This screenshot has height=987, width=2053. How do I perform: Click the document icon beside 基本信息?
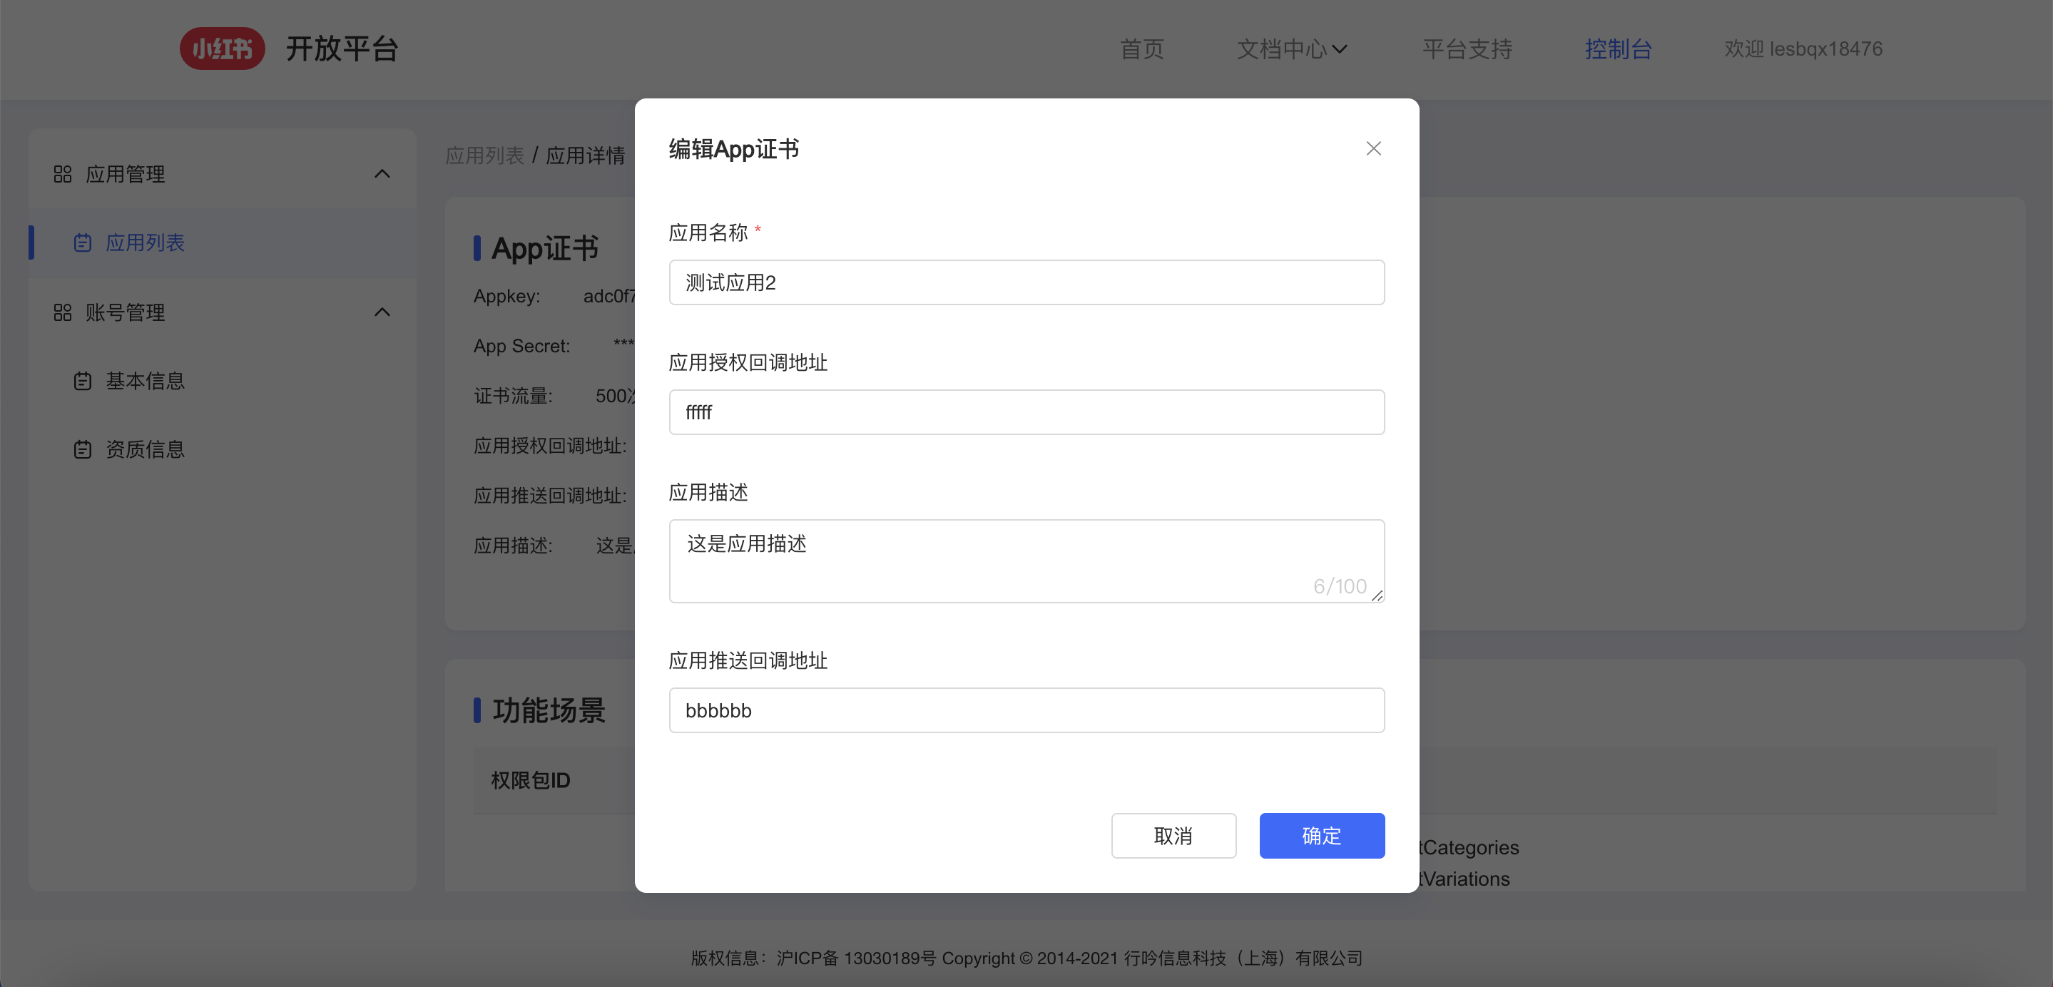tap(83, 380)
